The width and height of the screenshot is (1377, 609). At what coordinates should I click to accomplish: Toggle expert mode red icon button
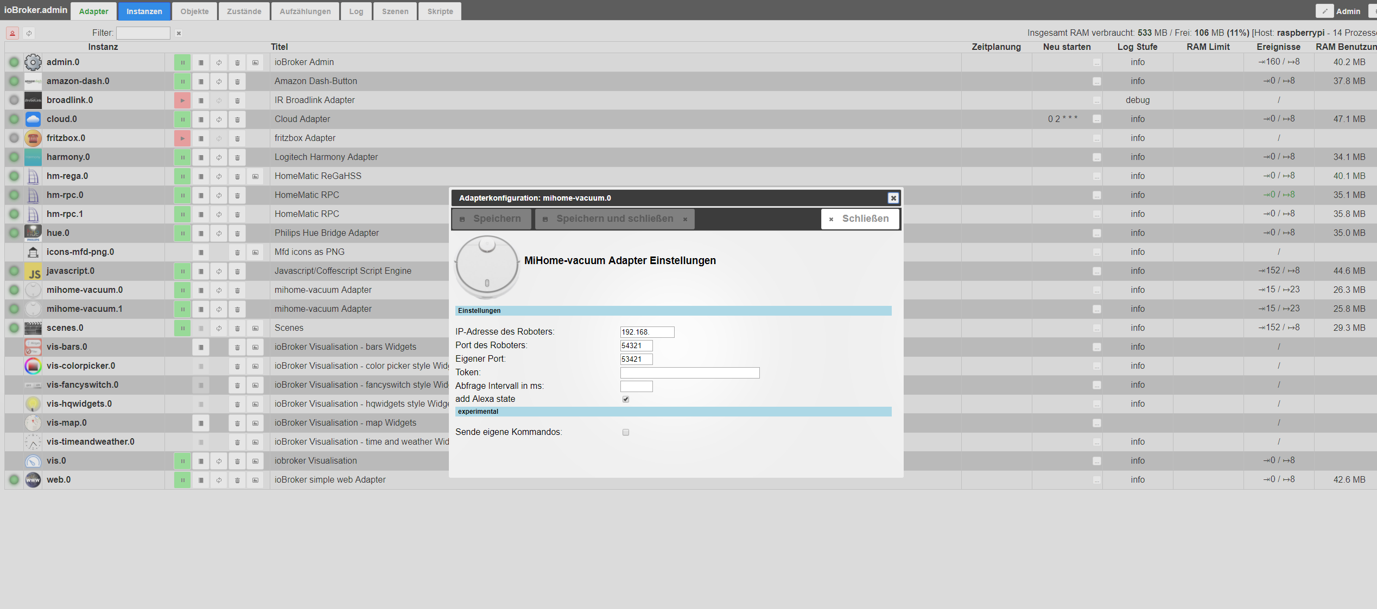point(12,33)
